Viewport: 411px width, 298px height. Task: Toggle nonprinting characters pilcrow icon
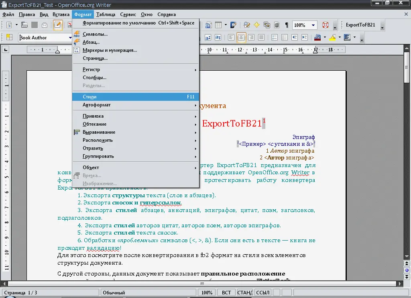tap(286, 25)
